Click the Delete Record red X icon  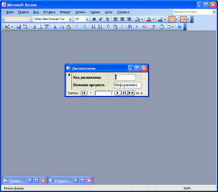[x=145, y=26]
